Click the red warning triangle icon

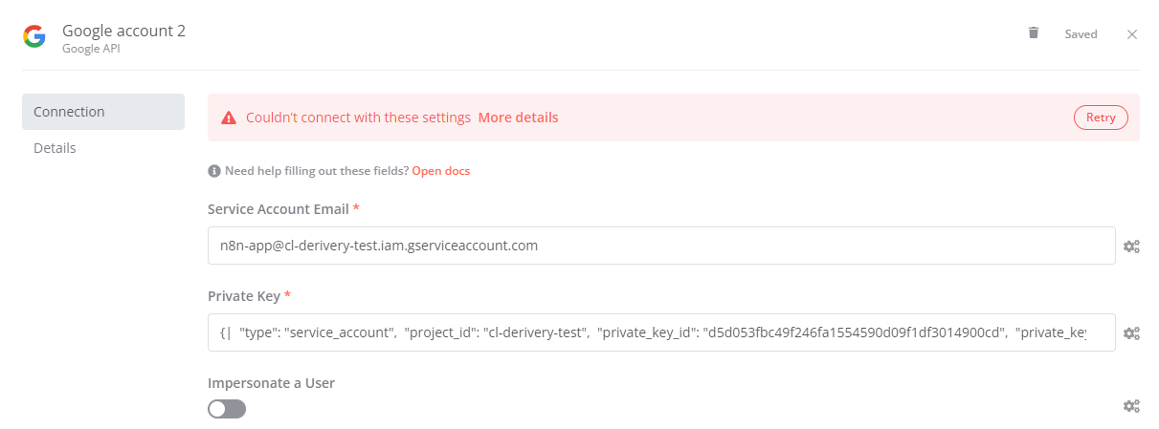pyautogui.click(x=229, y=118)
